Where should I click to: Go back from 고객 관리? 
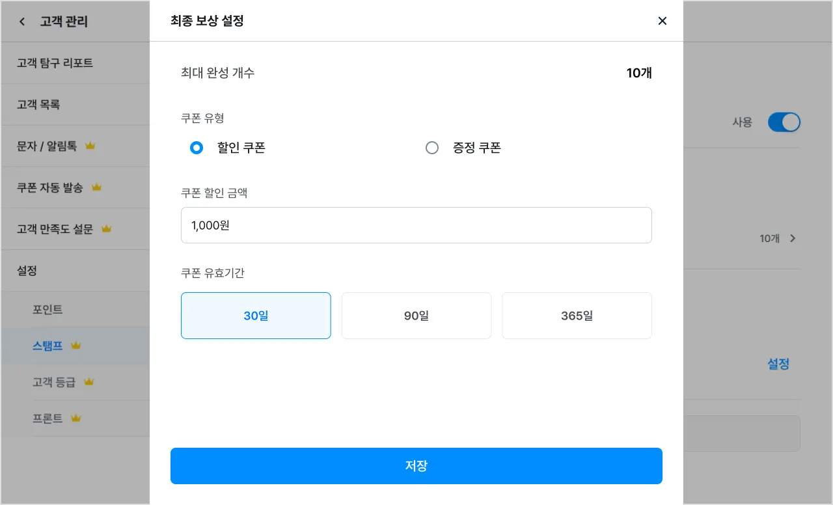22,21
